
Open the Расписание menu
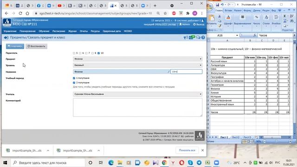pyautogui.click(x=59, y=31)
